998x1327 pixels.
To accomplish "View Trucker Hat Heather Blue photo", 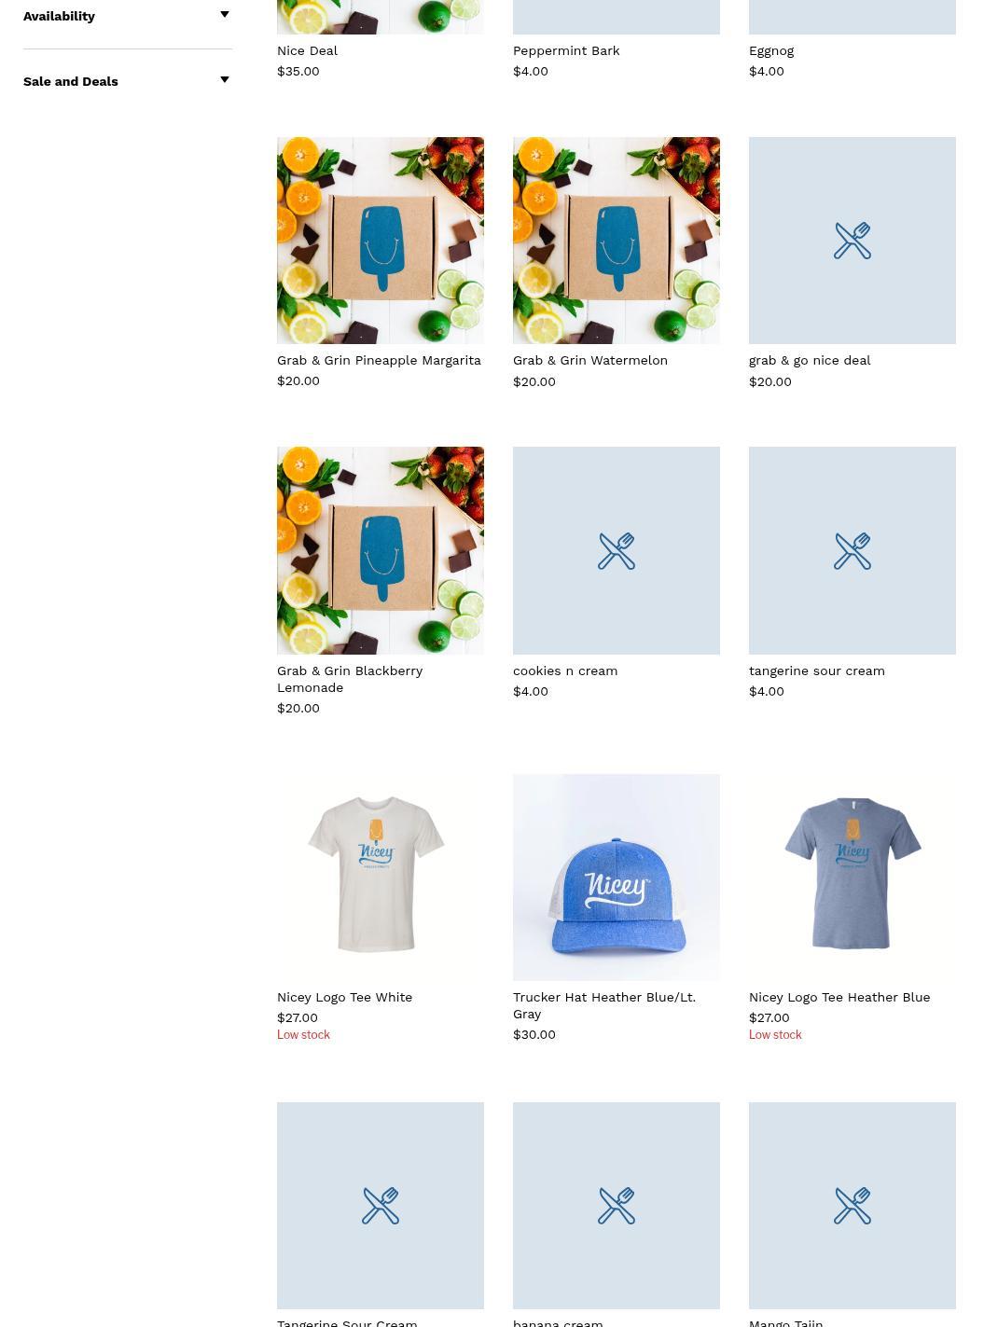I will (x=617, y=878).
